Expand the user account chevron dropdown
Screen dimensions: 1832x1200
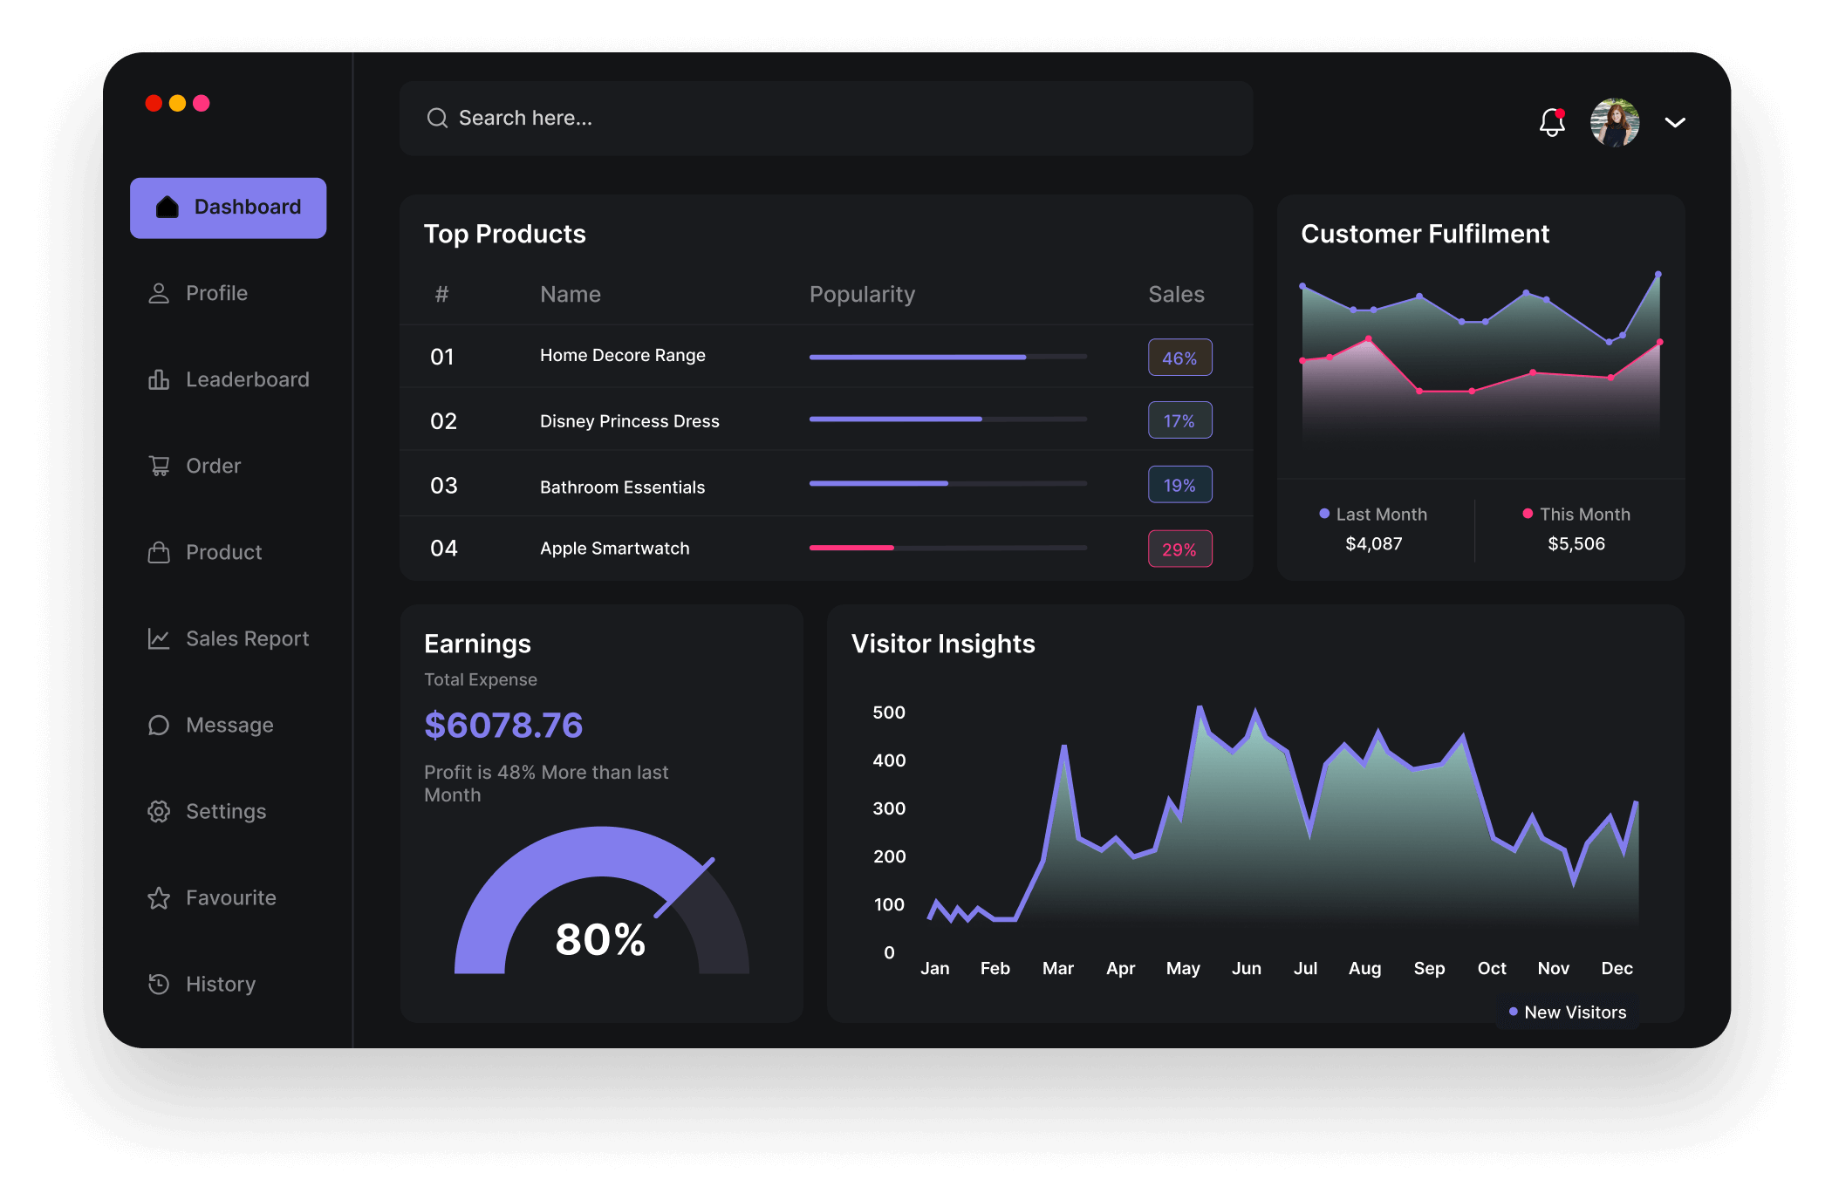pos(1676,123)
